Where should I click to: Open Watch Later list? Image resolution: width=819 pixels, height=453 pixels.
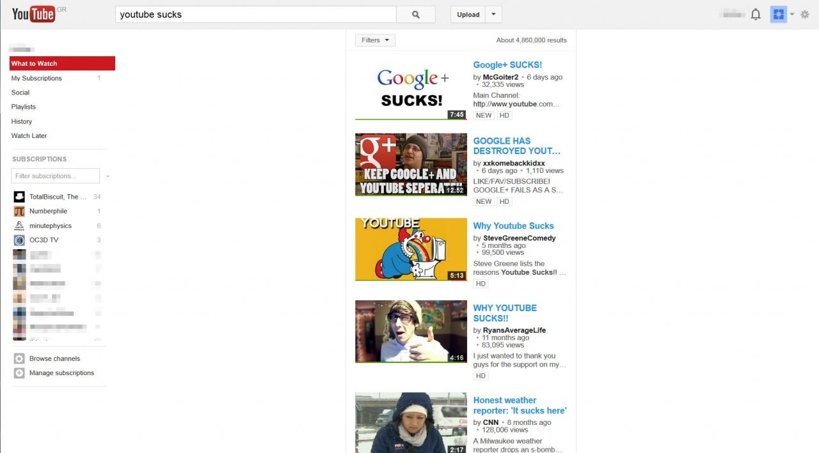29,135
